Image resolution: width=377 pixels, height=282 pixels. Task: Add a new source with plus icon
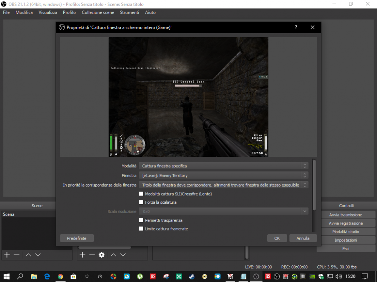coord(83,255)
